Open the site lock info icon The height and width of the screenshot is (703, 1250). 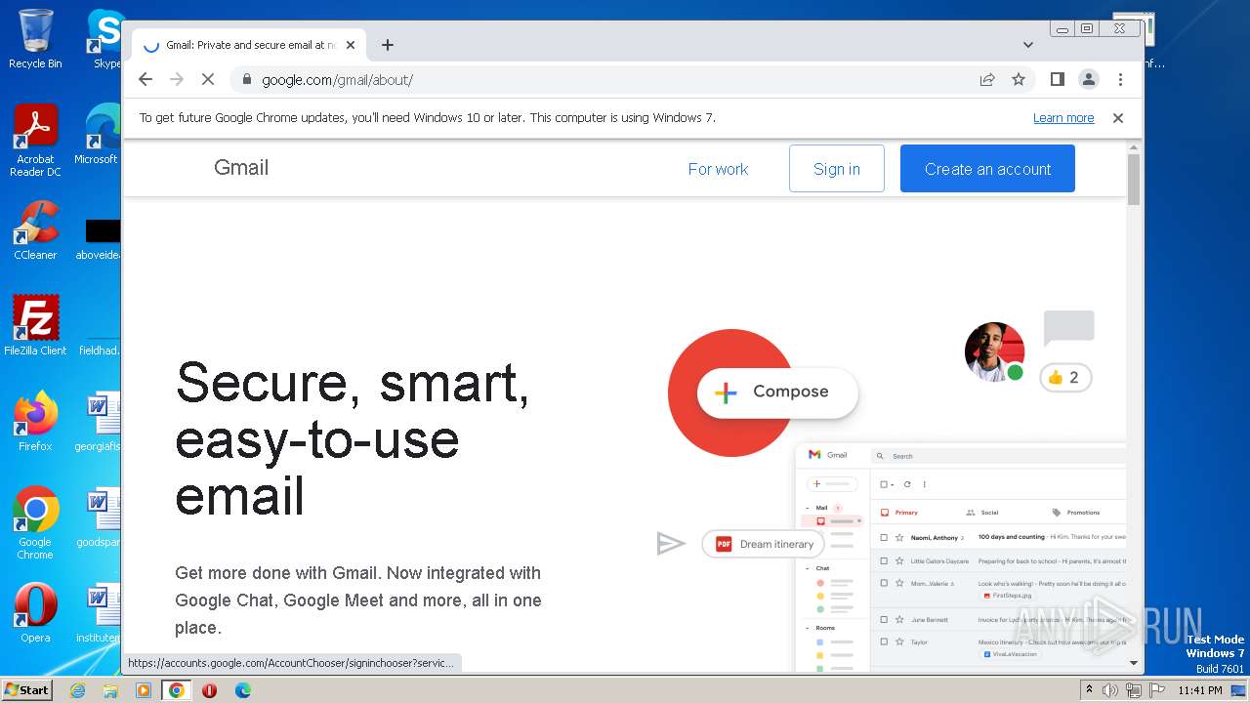(x=247, y=80)
